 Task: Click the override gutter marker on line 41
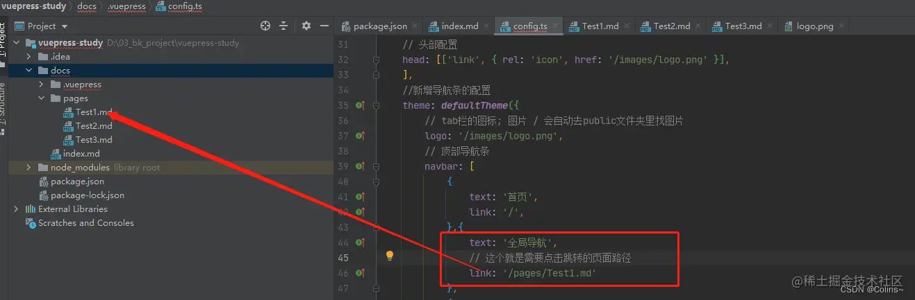tap(360, 197)
